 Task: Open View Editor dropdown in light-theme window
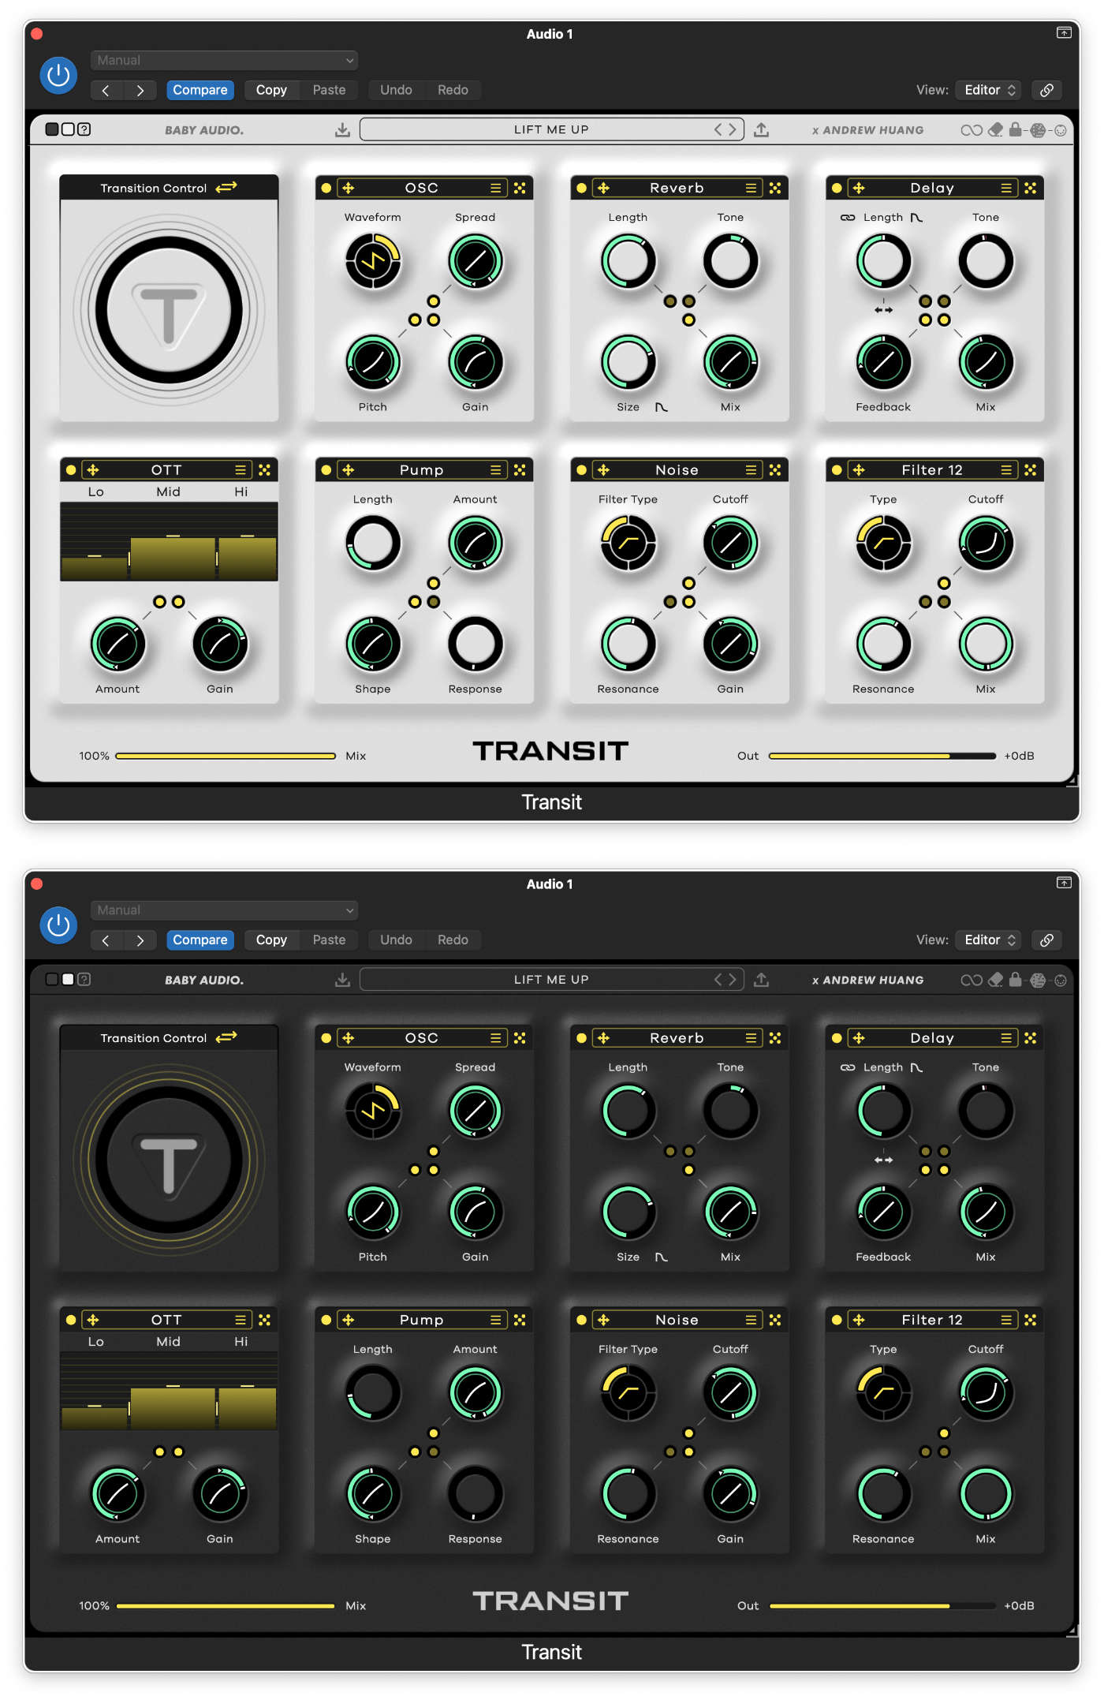point(989,90)
